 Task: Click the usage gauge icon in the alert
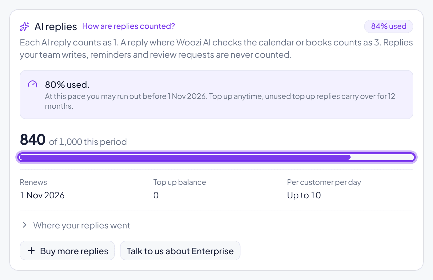point(33,84)
